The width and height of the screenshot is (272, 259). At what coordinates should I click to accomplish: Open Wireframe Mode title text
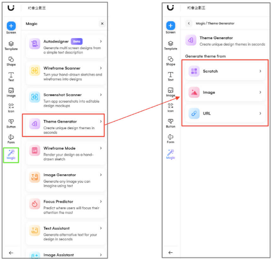[x=59, y=148]
